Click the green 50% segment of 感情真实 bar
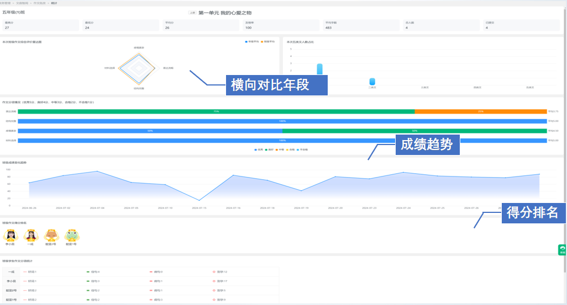The image size is (567, 305). 414,131
